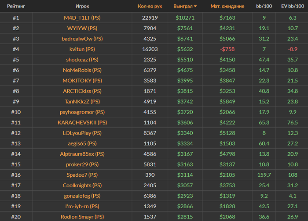The width and height of the screenshot is (308, 221).
Task: Select player NoMeRobis (PS)
Action: (82, 70)
